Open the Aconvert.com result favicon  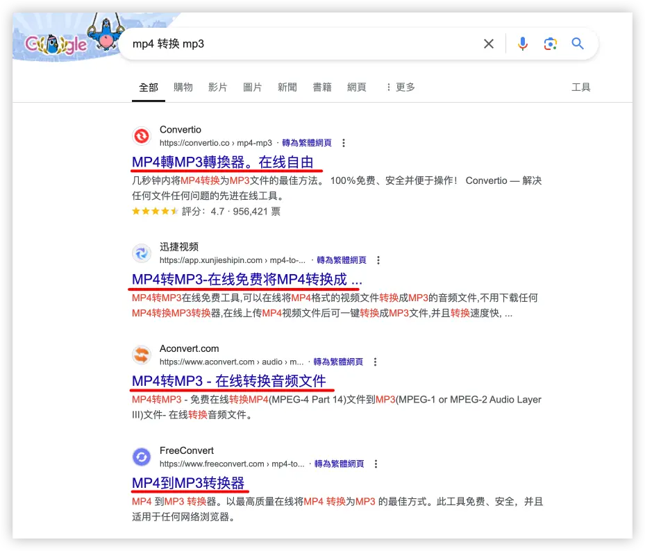coord(142,355)
